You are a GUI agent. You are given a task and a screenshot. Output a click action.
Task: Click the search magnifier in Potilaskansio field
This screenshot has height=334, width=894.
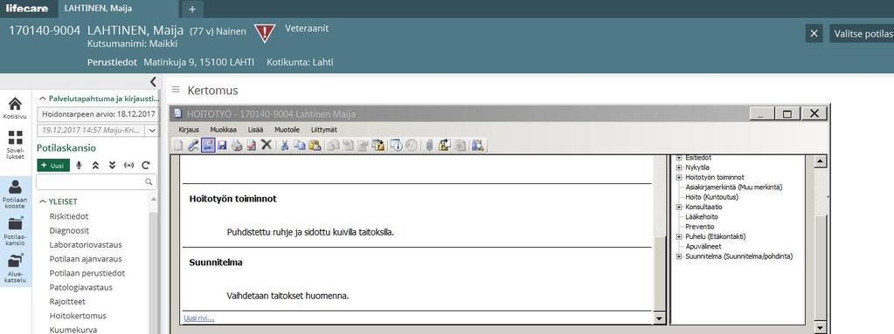(x=149, y=182)
